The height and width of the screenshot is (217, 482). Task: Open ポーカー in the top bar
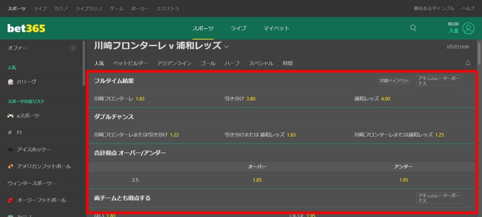(x=140, y=8)
